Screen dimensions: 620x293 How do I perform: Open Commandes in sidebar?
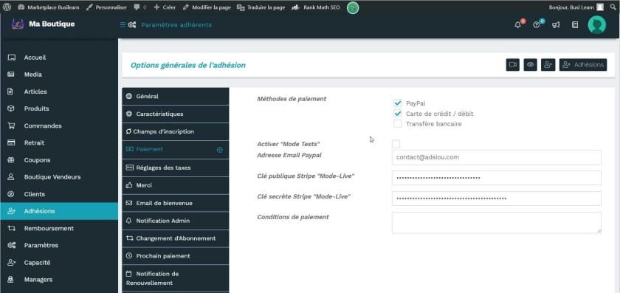59,125
